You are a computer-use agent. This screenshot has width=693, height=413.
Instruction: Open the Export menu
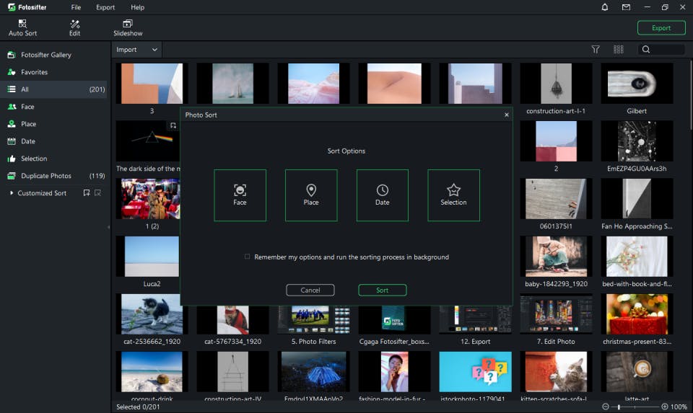tap(105, 7)
